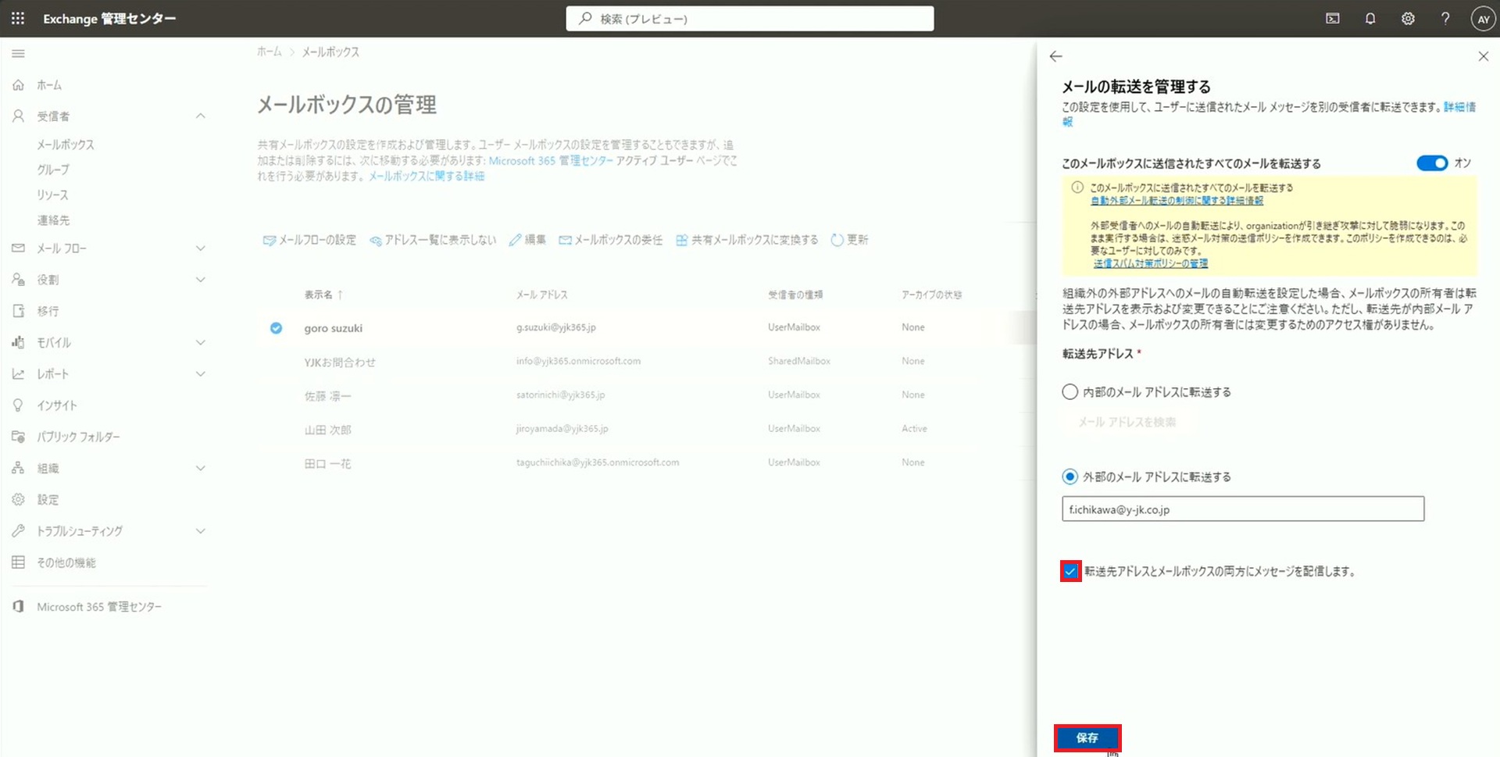This screenshot has height=757, width=1500.
Task: Open the settings gear in header
Action: point(1407,19)
